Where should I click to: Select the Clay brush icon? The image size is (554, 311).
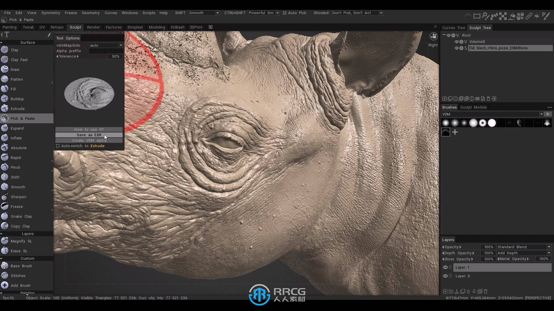pos(5,50)
